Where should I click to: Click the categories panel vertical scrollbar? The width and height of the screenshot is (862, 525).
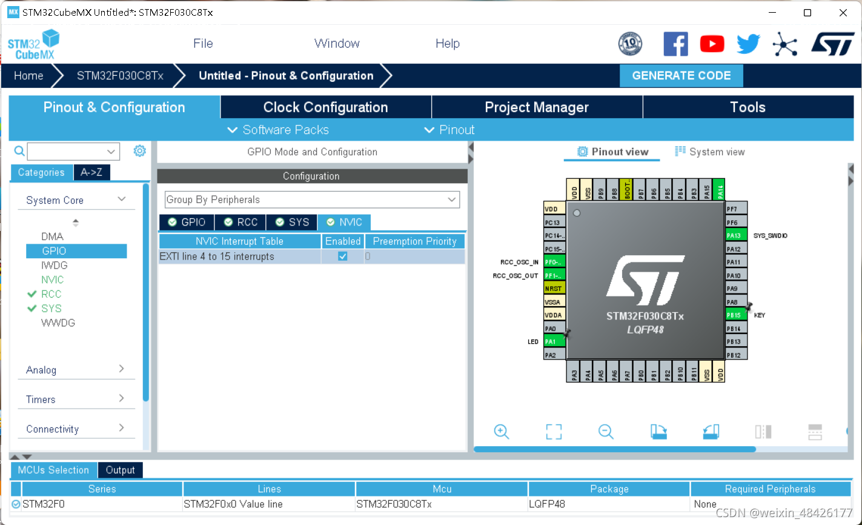tap(145, 292)
